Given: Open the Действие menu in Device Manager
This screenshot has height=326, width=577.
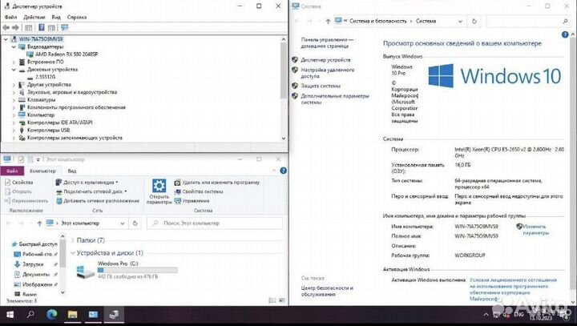Looking at the screenshot, I should [34, 16].
